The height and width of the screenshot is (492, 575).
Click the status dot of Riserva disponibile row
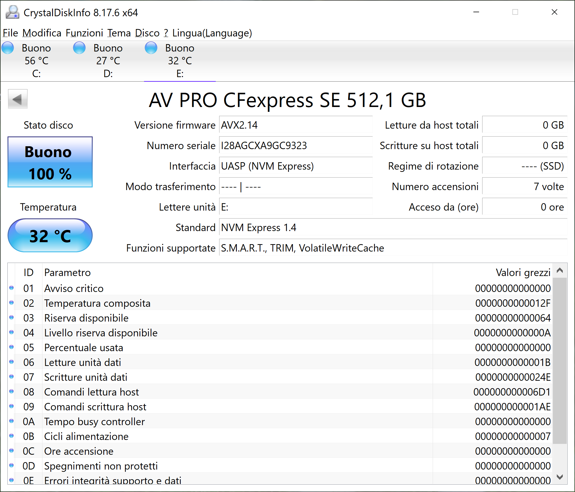click(11, 317)
